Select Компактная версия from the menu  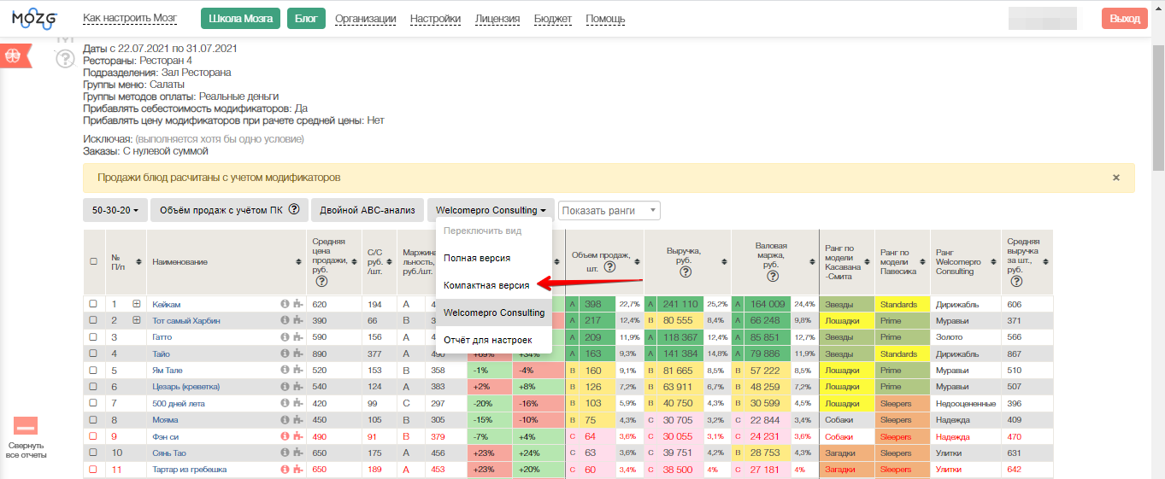point(486,285)
